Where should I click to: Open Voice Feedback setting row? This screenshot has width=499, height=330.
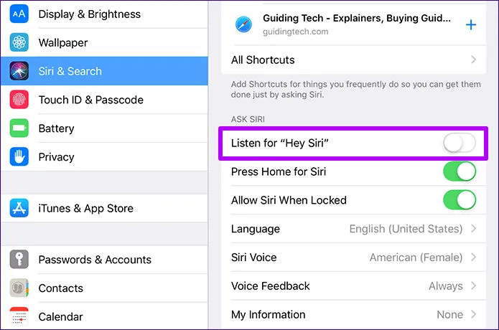pos(353,286)
